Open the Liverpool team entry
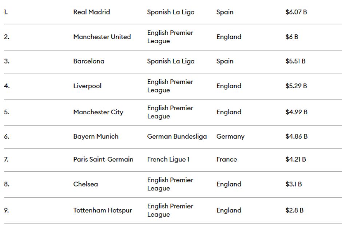The width and height of the screenshot is (342, 225). [x=87, y=86]
